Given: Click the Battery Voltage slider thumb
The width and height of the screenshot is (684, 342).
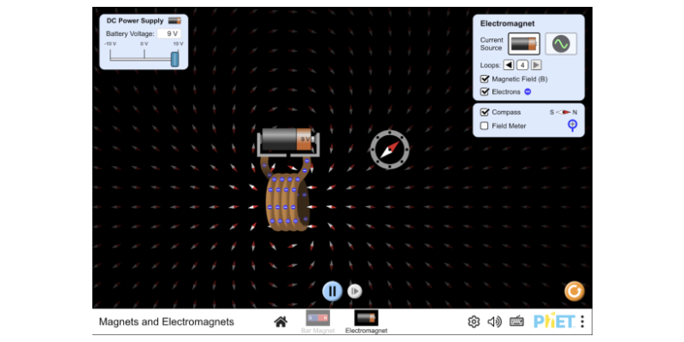Looking at the screenshot, I should pos(174,58).
